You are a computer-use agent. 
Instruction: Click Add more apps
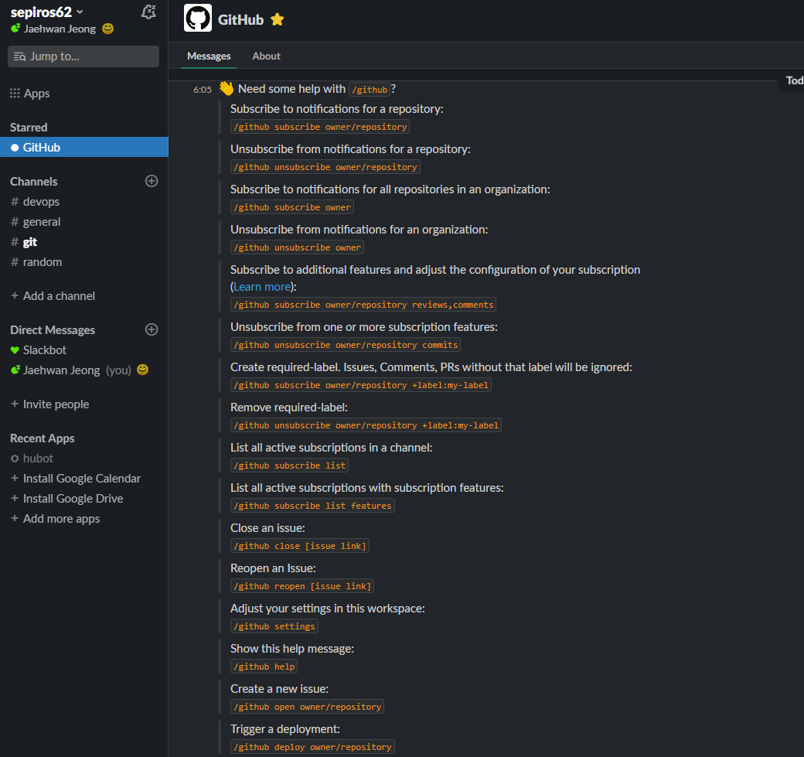tap(56, 519)
